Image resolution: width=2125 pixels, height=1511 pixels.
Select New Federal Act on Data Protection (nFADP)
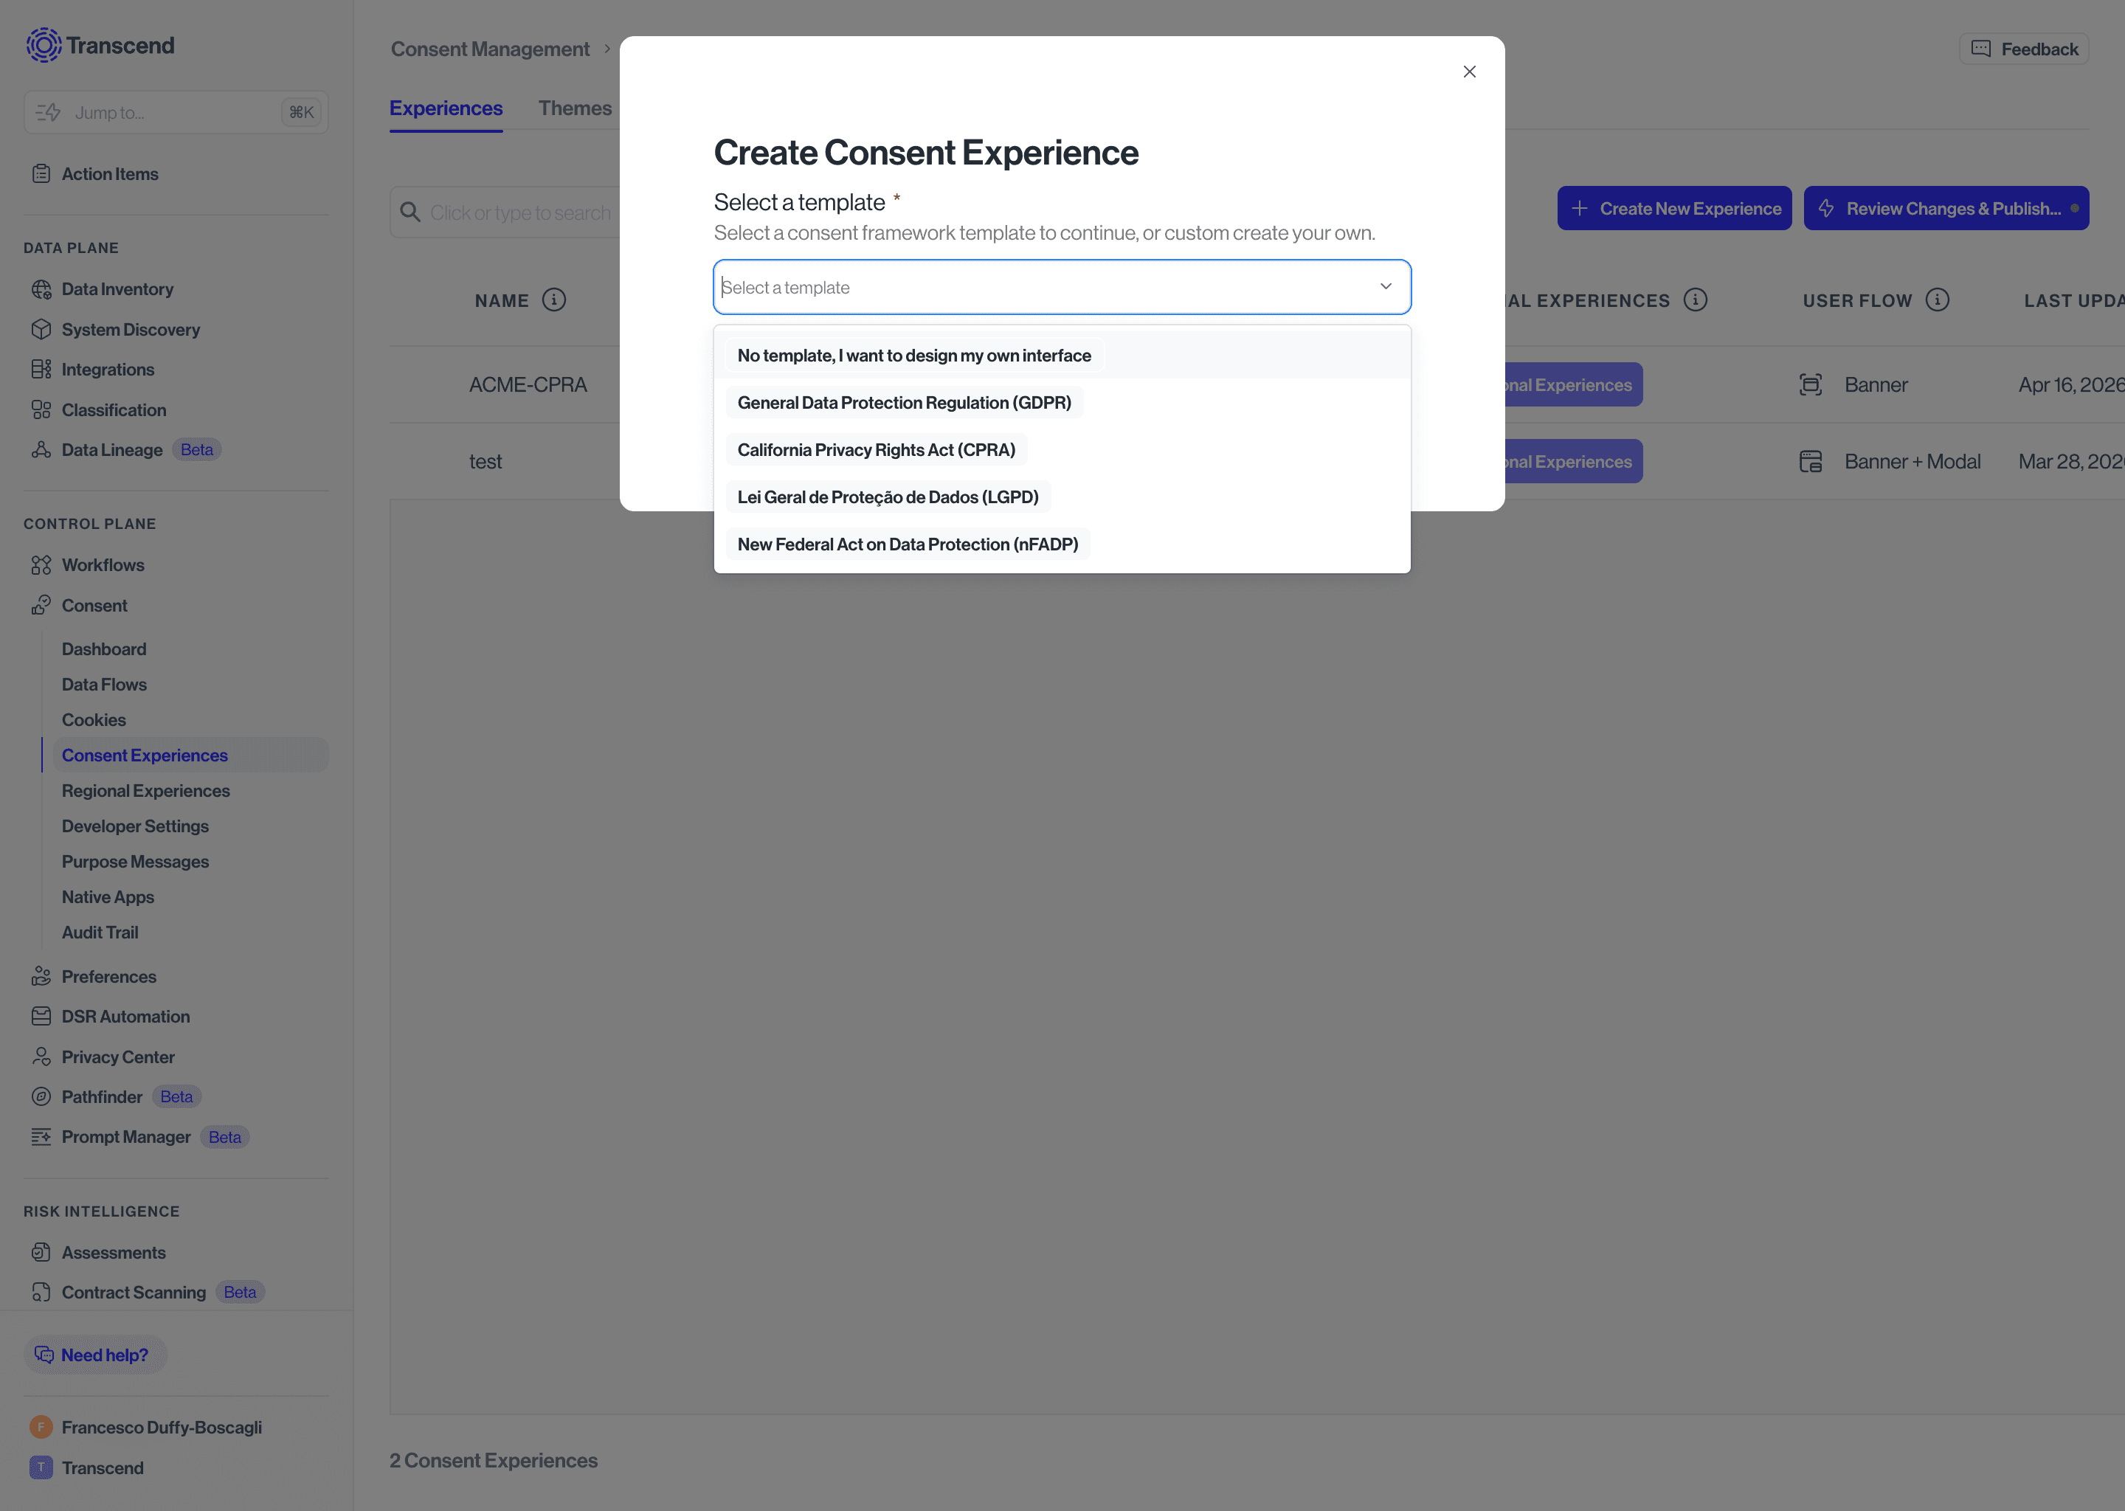coord(1062,544)
